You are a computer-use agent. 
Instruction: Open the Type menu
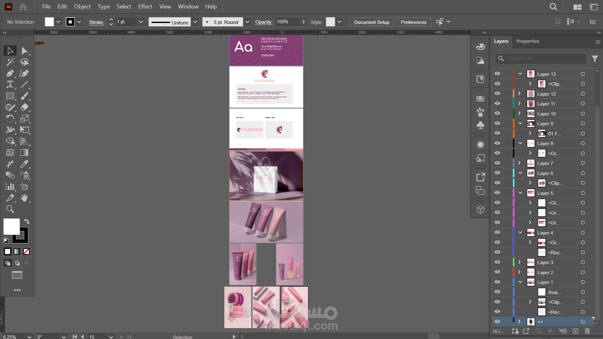pyautogui.click(x=104, y=7)
